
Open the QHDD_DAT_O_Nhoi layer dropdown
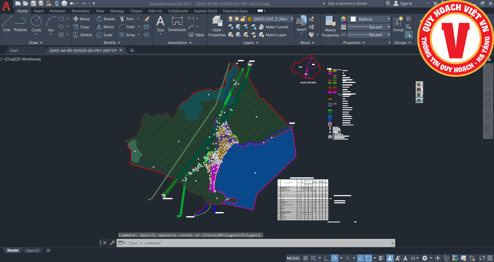click(292, 19)
